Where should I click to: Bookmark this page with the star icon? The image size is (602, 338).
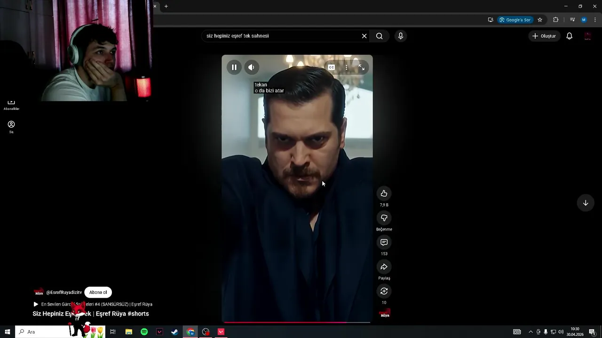(540, 20)
